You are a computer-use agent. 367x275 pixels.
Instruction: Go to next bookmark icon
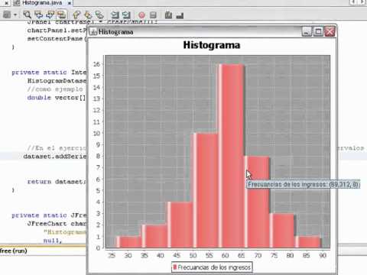(88, 15)
